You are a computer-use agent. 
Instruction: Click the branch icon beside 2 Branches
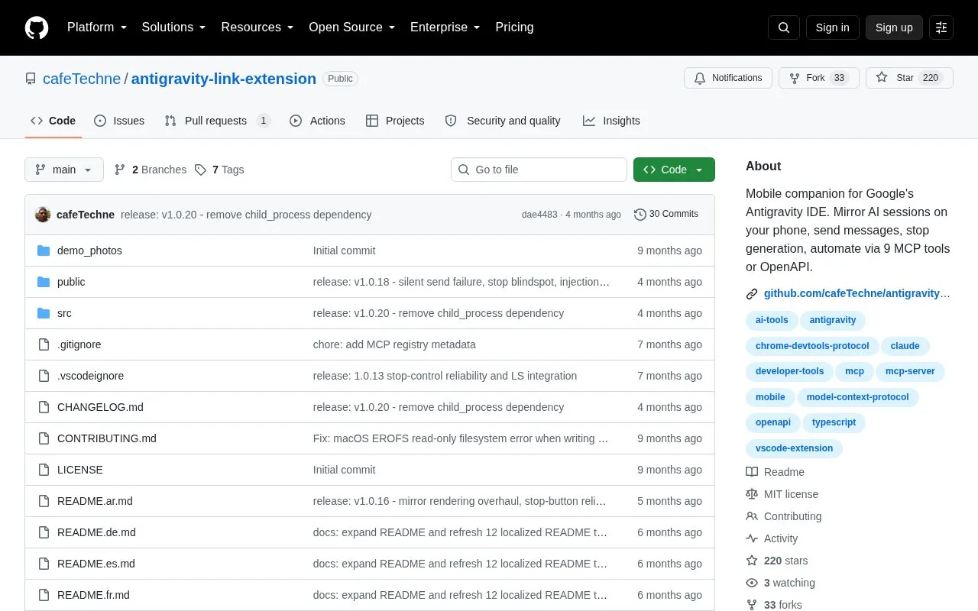pos(120,170)
